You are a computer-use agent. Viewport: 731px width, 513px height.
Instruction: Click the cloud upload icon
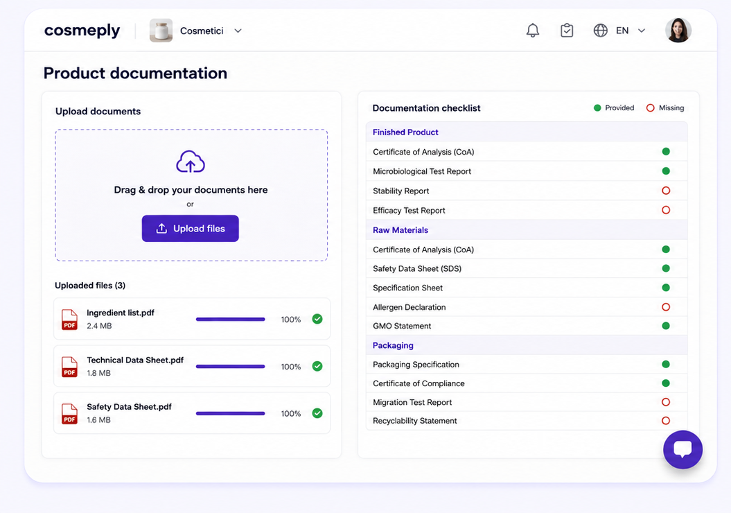point(191,162)
